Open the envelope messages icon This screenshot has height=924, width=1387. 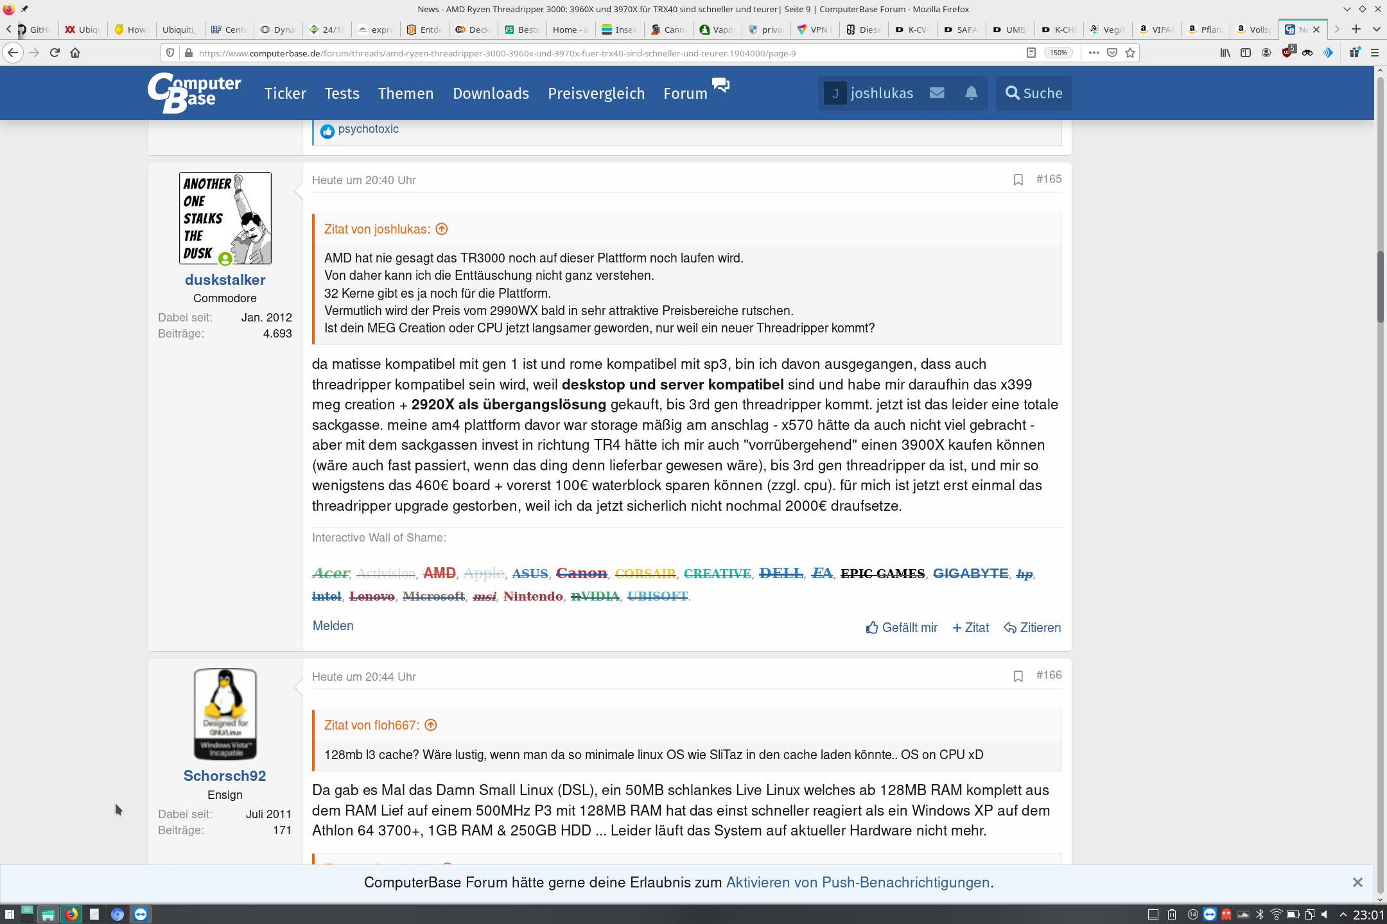[937, 93]
